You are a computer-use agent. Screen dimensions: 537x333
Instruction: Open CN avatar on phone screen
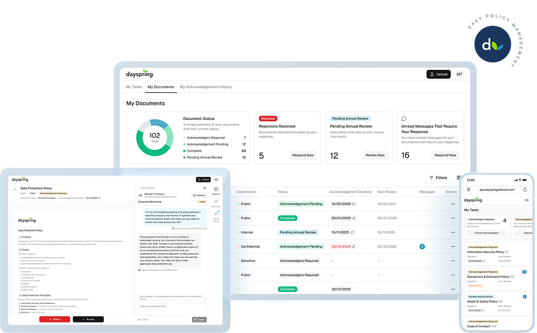(x=526, y=200)
